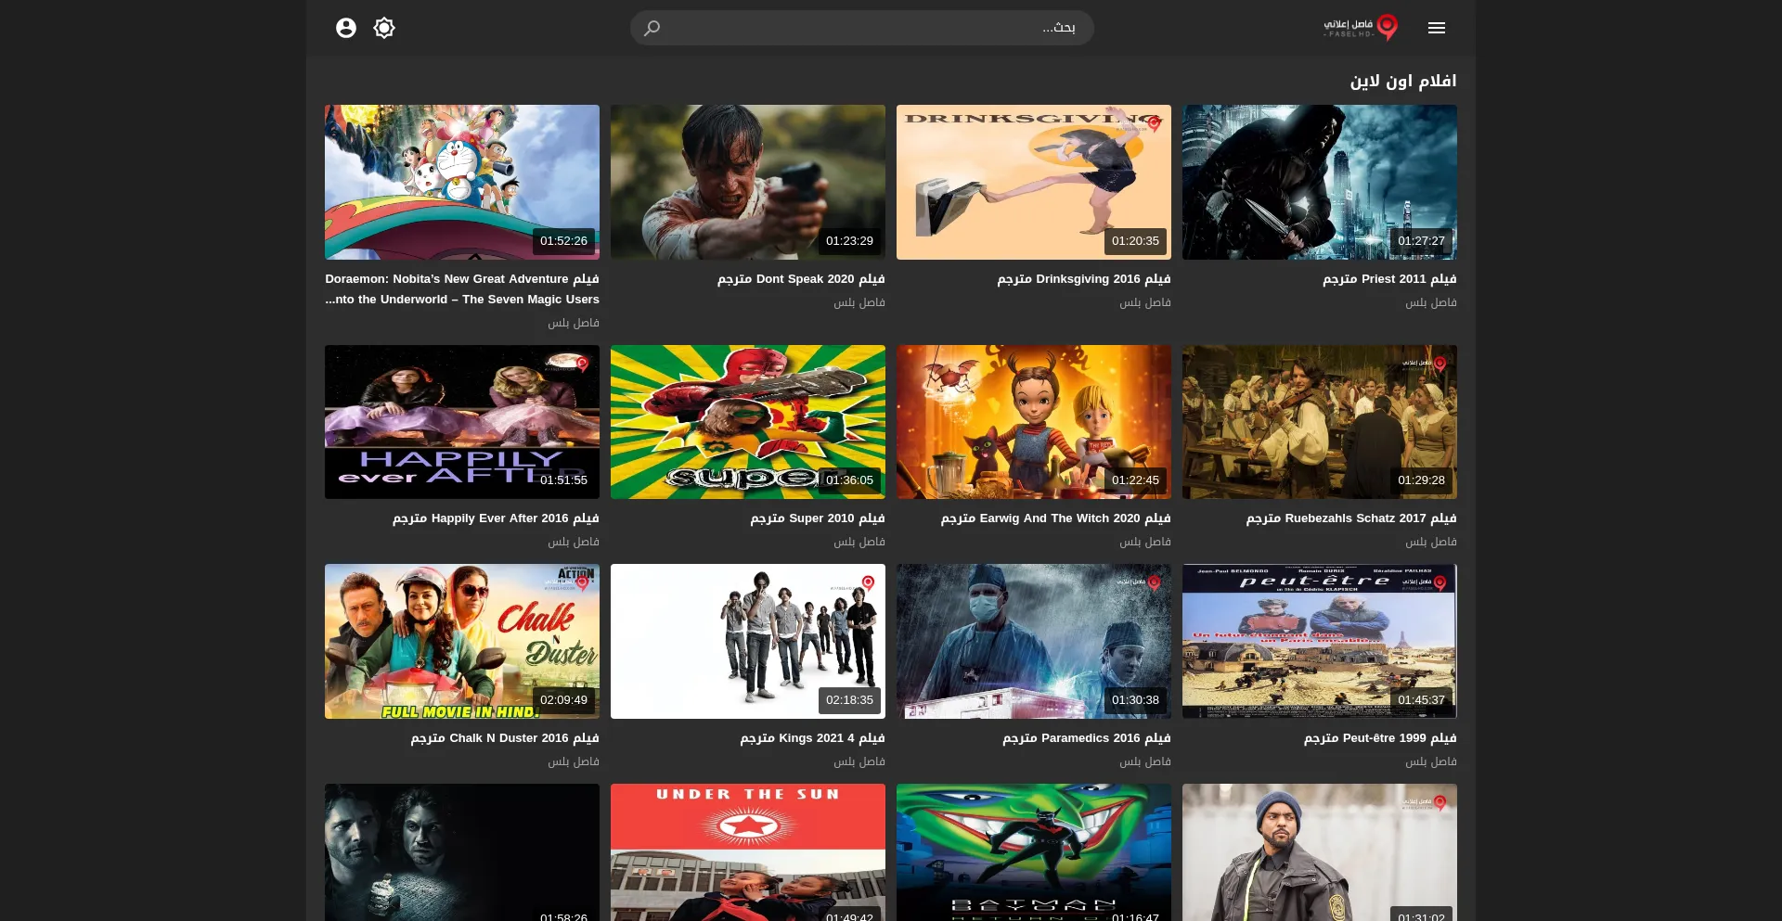Click the channel name under Priest 2011
The image size is (1782, 921).
pyautogui.click(x=1431, y=302)
